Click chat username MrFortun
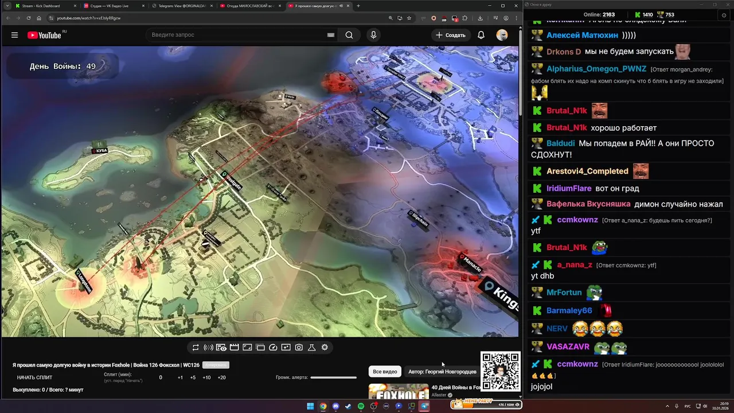Viewport: 734px width, 413px height. click(564, 293)
